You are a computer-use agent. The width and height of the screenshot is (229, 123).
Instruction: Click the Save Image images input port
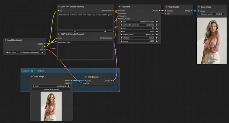click(198, 11)
